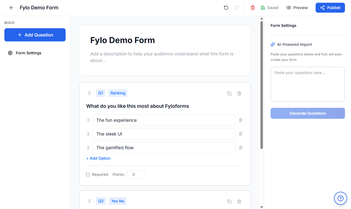Screen dimensions: 351x209
Task: Duplicate question Q2
Action: tap(229, 201)
